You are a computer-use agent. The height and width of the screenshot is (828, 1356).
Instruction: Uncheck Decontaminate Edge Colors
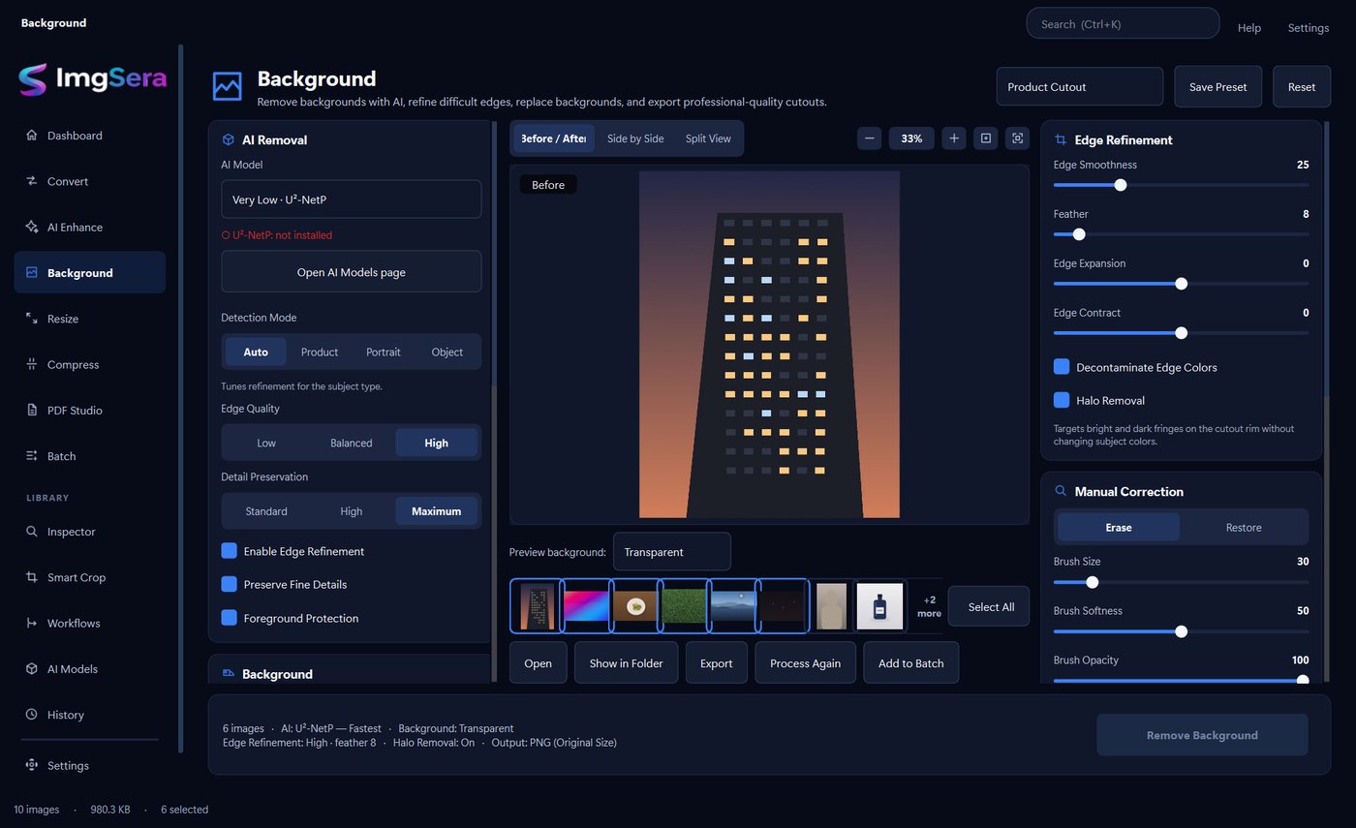point(1062,367)
